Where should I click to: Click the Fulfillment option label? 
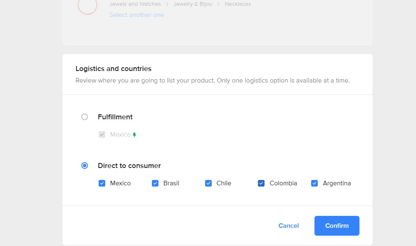coord(115,117)
